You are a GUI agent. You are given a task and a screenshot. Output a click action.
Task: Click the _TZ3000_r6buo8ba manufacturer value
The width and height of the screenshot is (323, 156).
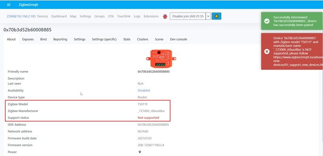pyautogui.click(x=151, y=111)
